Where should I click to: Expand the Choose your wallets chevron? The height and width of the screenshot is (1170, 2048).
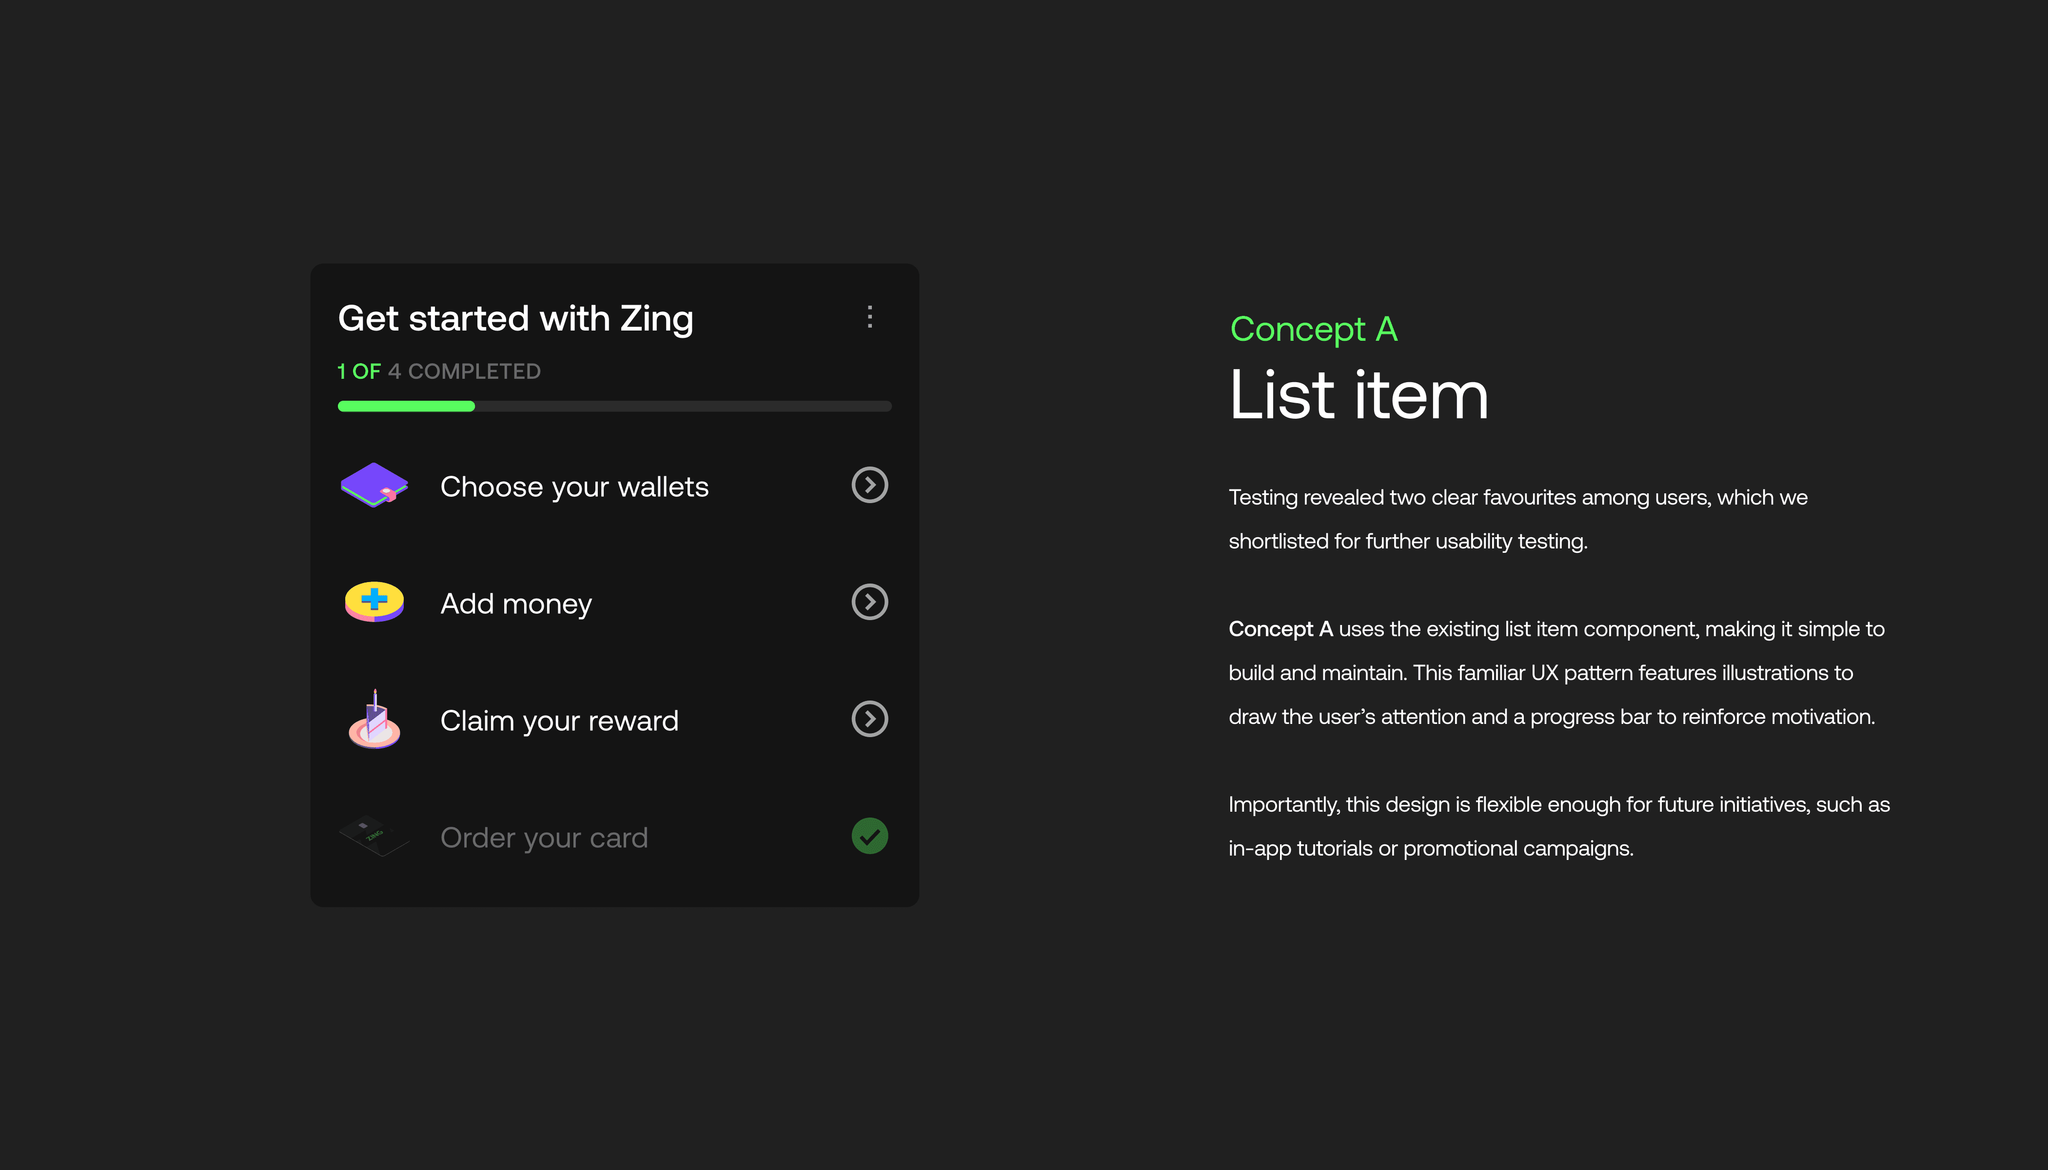[869, 486]
